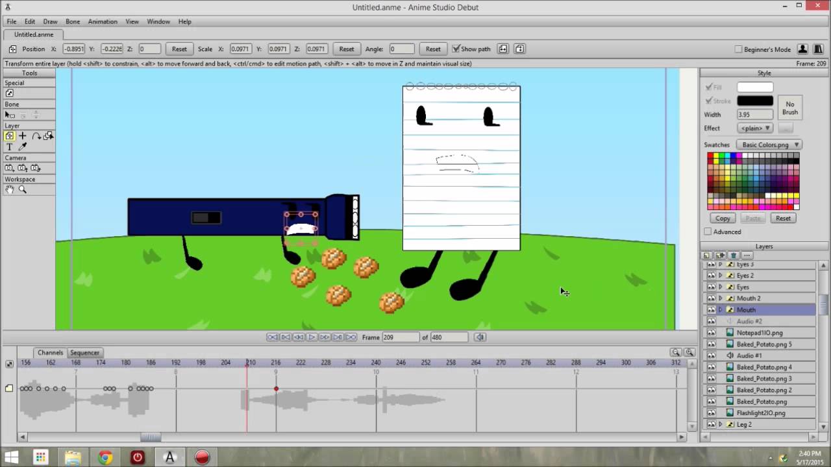This screenshot has height=467, width=831.
Task: Click the tool options icon left of Position
Action: point(12,49)
